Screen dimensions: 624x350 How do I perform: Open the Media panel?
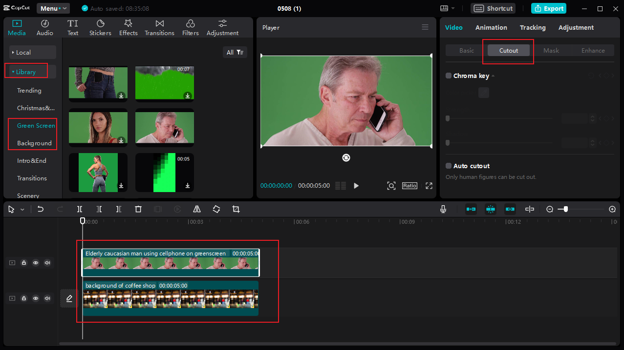17,28
